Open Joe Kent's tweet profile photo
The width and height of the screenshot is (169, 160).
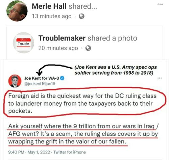point(15,81)
